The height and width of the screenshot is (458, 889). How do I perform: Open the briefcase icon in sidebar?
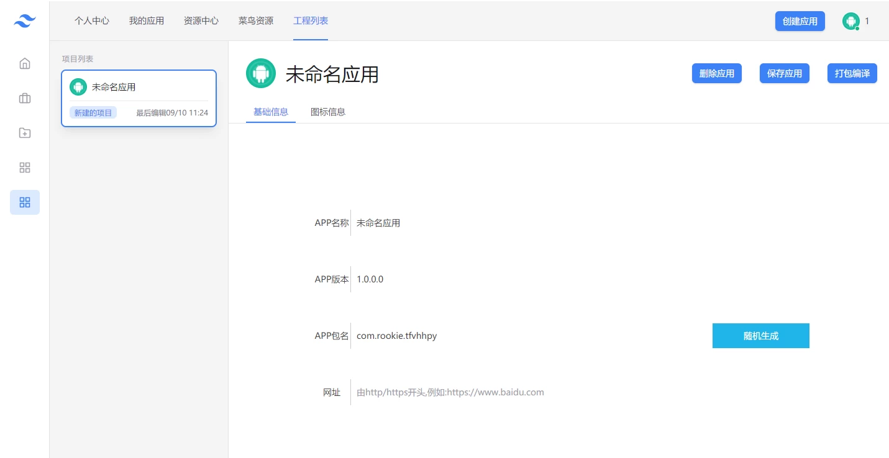[x=25, y=98]
